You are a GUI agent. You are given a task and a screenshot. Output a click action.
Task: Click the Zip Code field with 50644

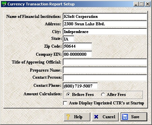[x=78, y=46]
